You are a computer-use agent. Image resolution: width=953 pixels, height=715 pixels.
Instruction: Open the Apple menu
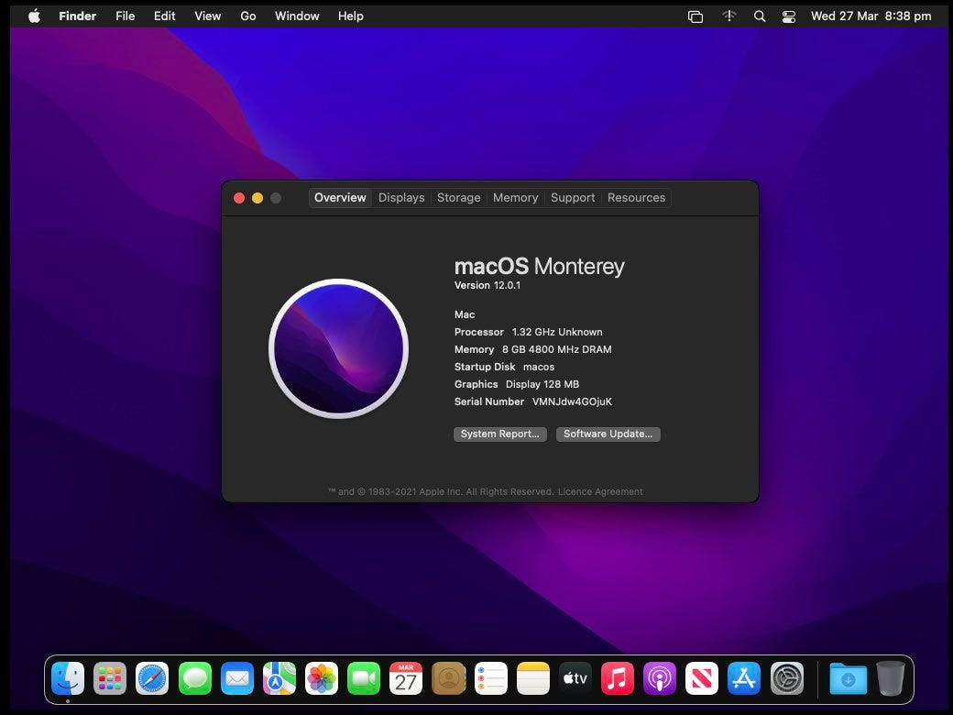(x=35, y=16)
